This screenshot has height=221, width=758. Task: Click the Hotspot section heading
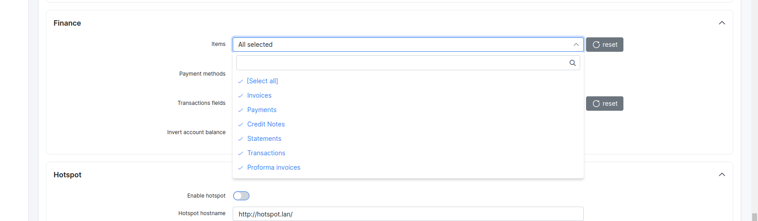[x=68, y=175]
